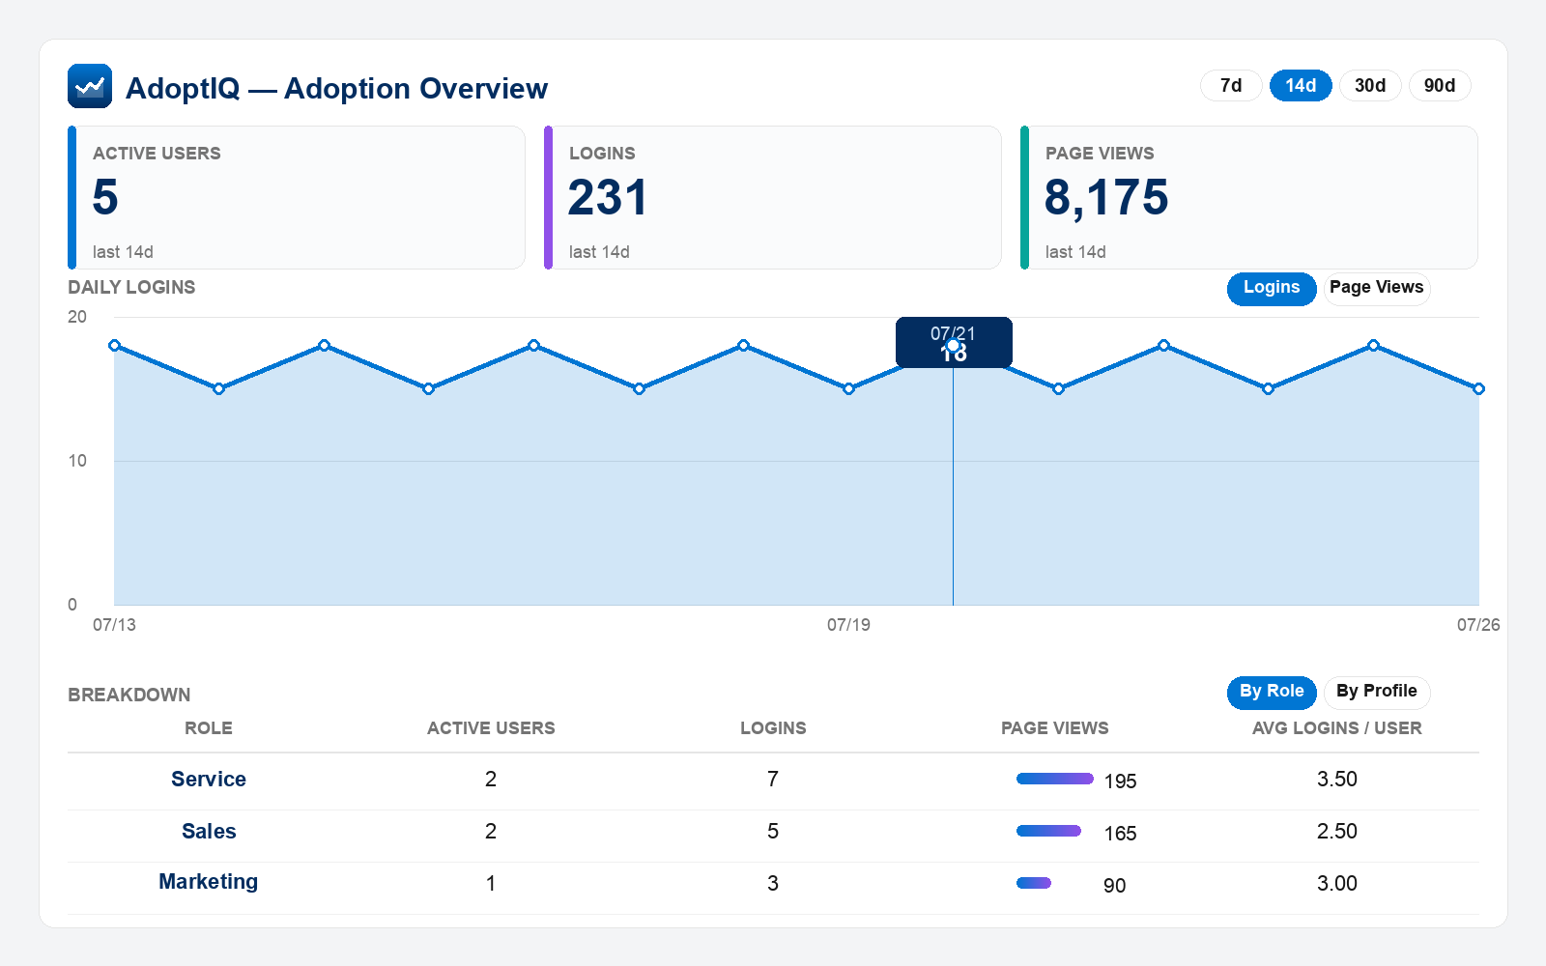Click the Marketing logins value 3

773,884
